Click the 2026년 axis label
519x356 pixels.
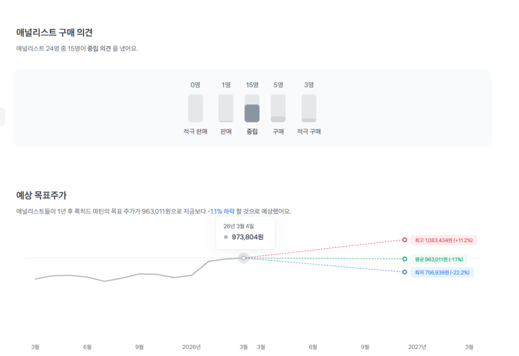tap(192, 347)
